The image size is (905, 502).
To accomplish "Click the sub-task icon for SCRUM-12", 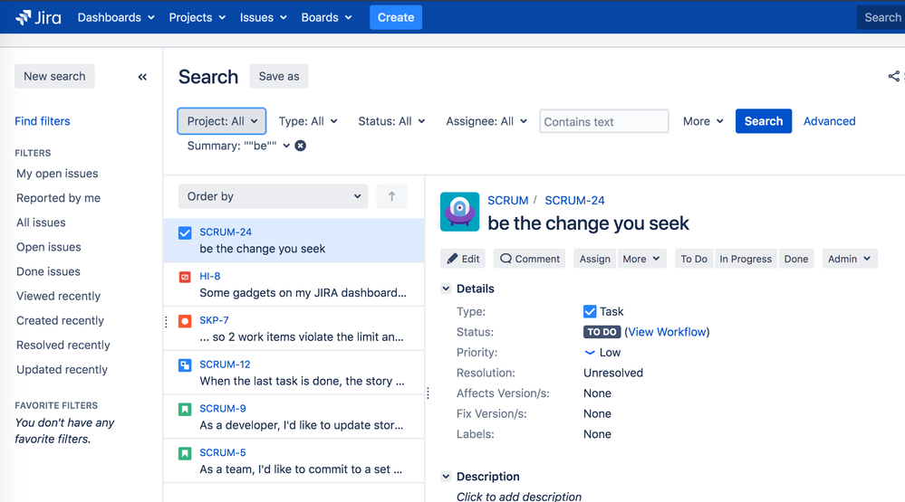I will [185, 365].
